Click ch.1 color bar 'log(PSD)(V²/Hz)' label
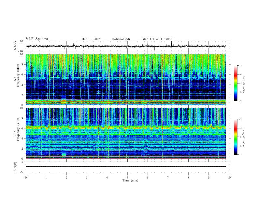This screenshot has width=258, height=199. coord(244,85)
